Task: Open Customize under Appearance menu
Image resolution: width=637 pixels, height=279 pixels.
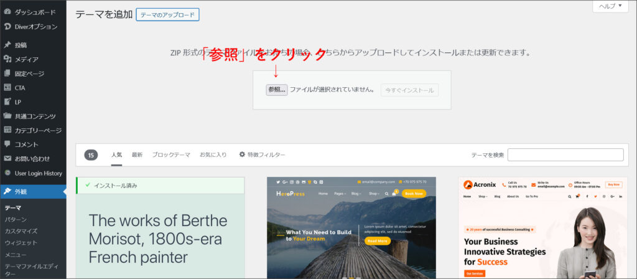Action: [21, 231]
